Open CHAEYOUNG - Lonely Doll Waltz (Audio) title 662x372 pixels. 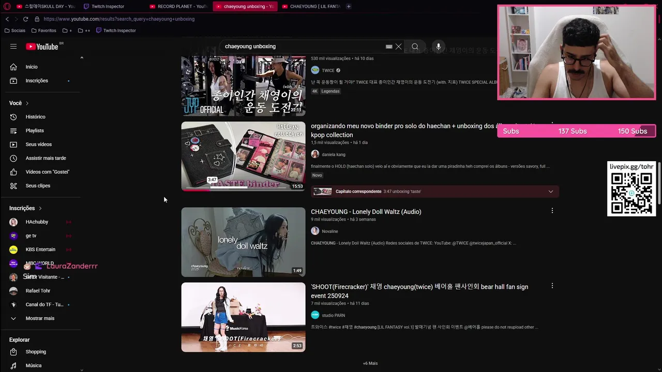click(366, 212)
